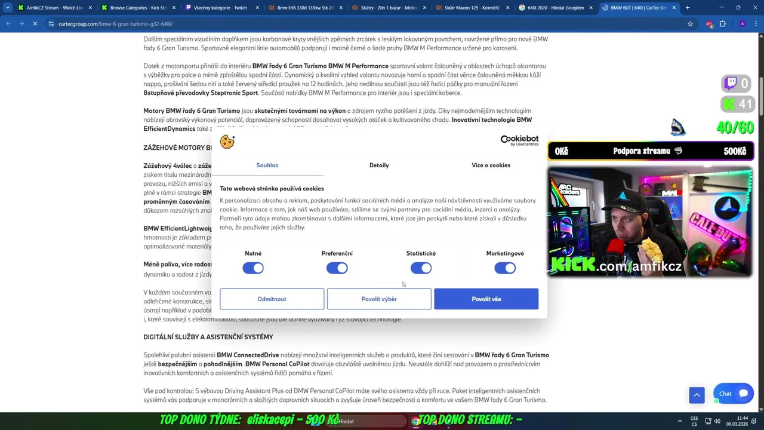Click the page vertical scrollbar
The image size is (764, 430).
761,96
